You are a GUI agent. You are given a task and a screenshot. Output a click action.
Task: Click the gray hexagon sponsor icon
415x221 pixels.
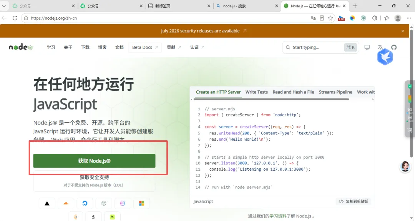[x=104, y=203]
